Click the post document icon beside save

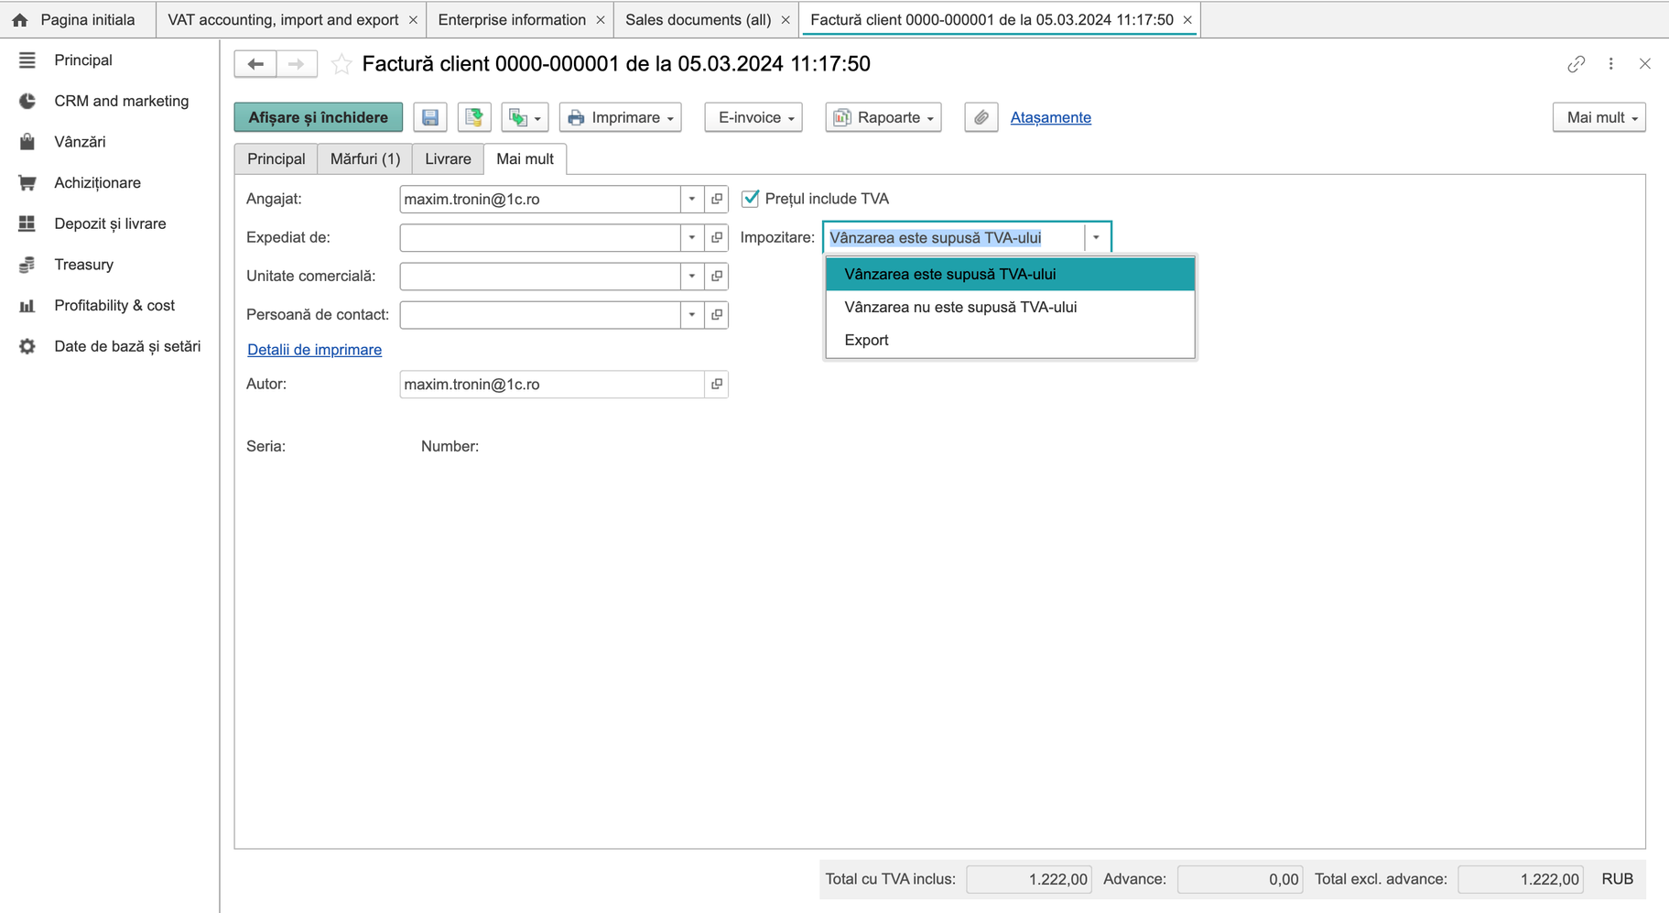point(474,117)
